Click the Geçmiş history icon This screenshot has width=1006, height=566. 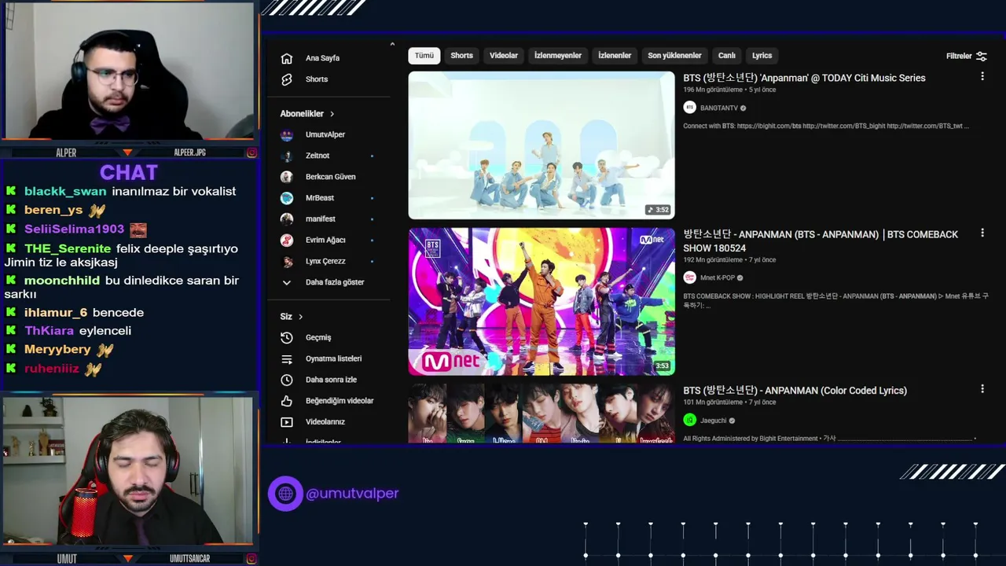point(287,337)
